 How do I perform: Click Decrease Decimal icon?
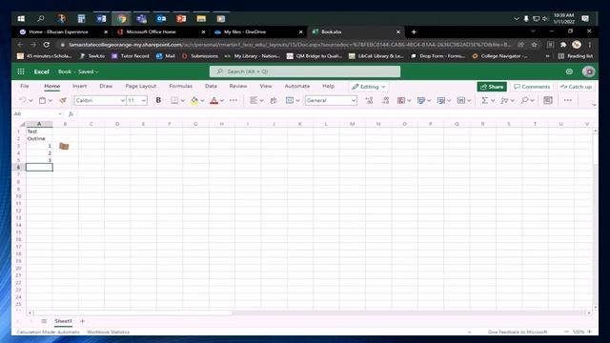(x=385, y=100)
